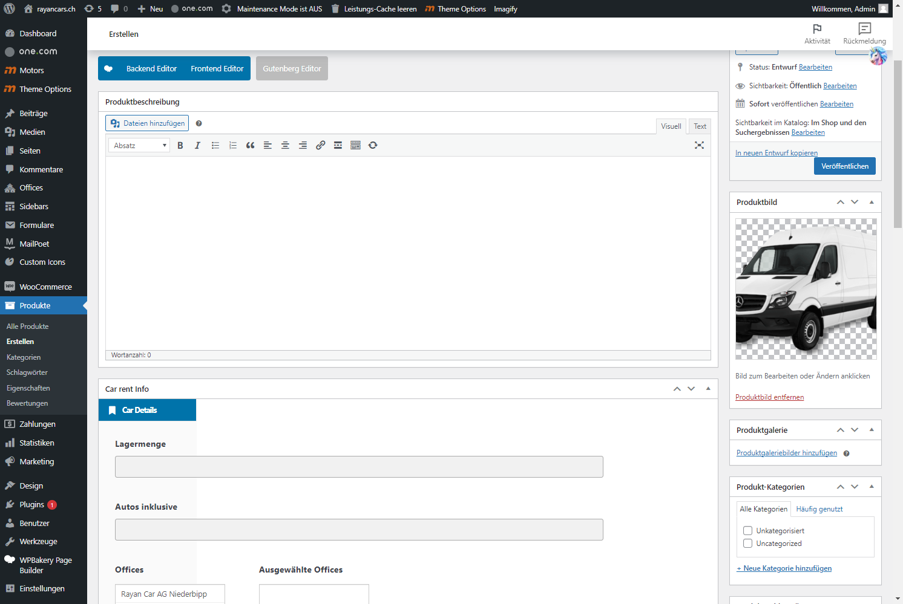Click the help icon beside Dateien hinzufügen
This screenshot has height=604, width=903.
click(199, 123)
